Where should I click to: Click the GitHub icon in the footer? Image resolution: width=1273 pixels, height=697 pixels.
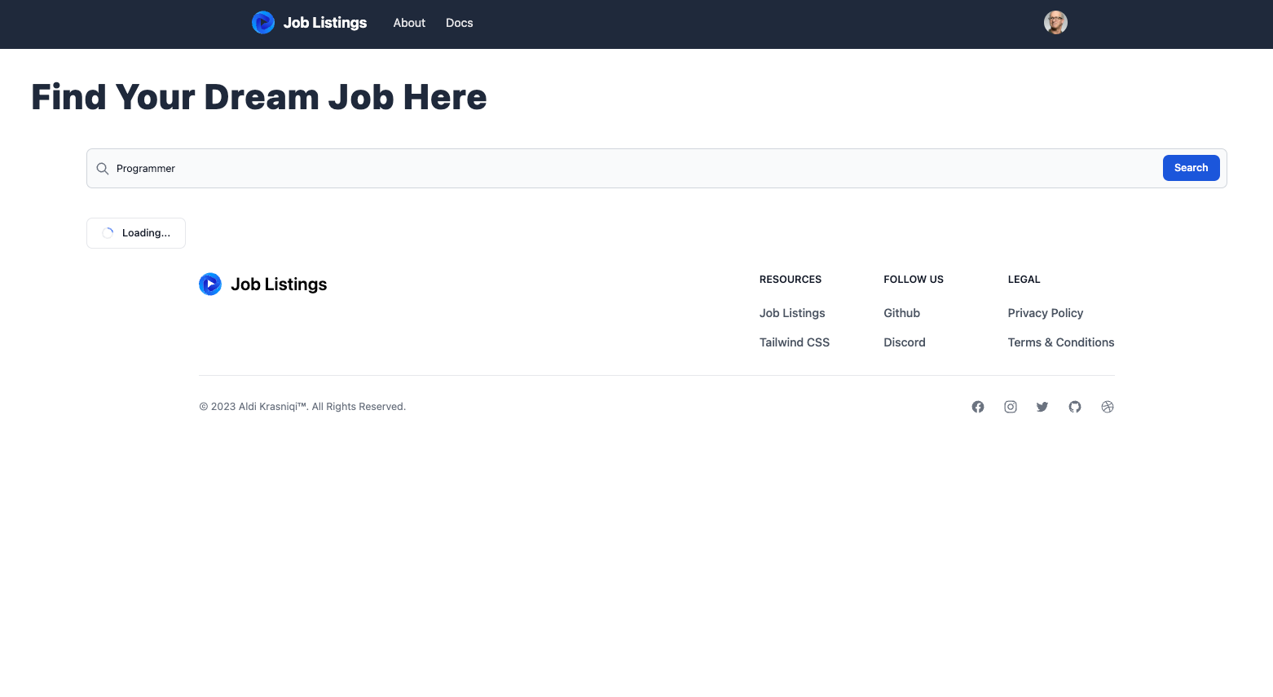[x=1074, y=406]
